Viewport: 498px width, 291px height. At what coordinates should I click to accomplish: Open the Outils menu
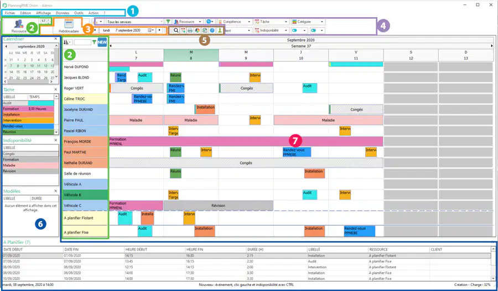(x=79, y=13)
